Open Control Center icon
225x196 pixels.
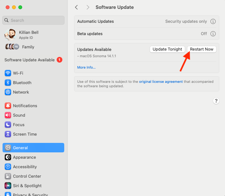[x=8, y=176]
